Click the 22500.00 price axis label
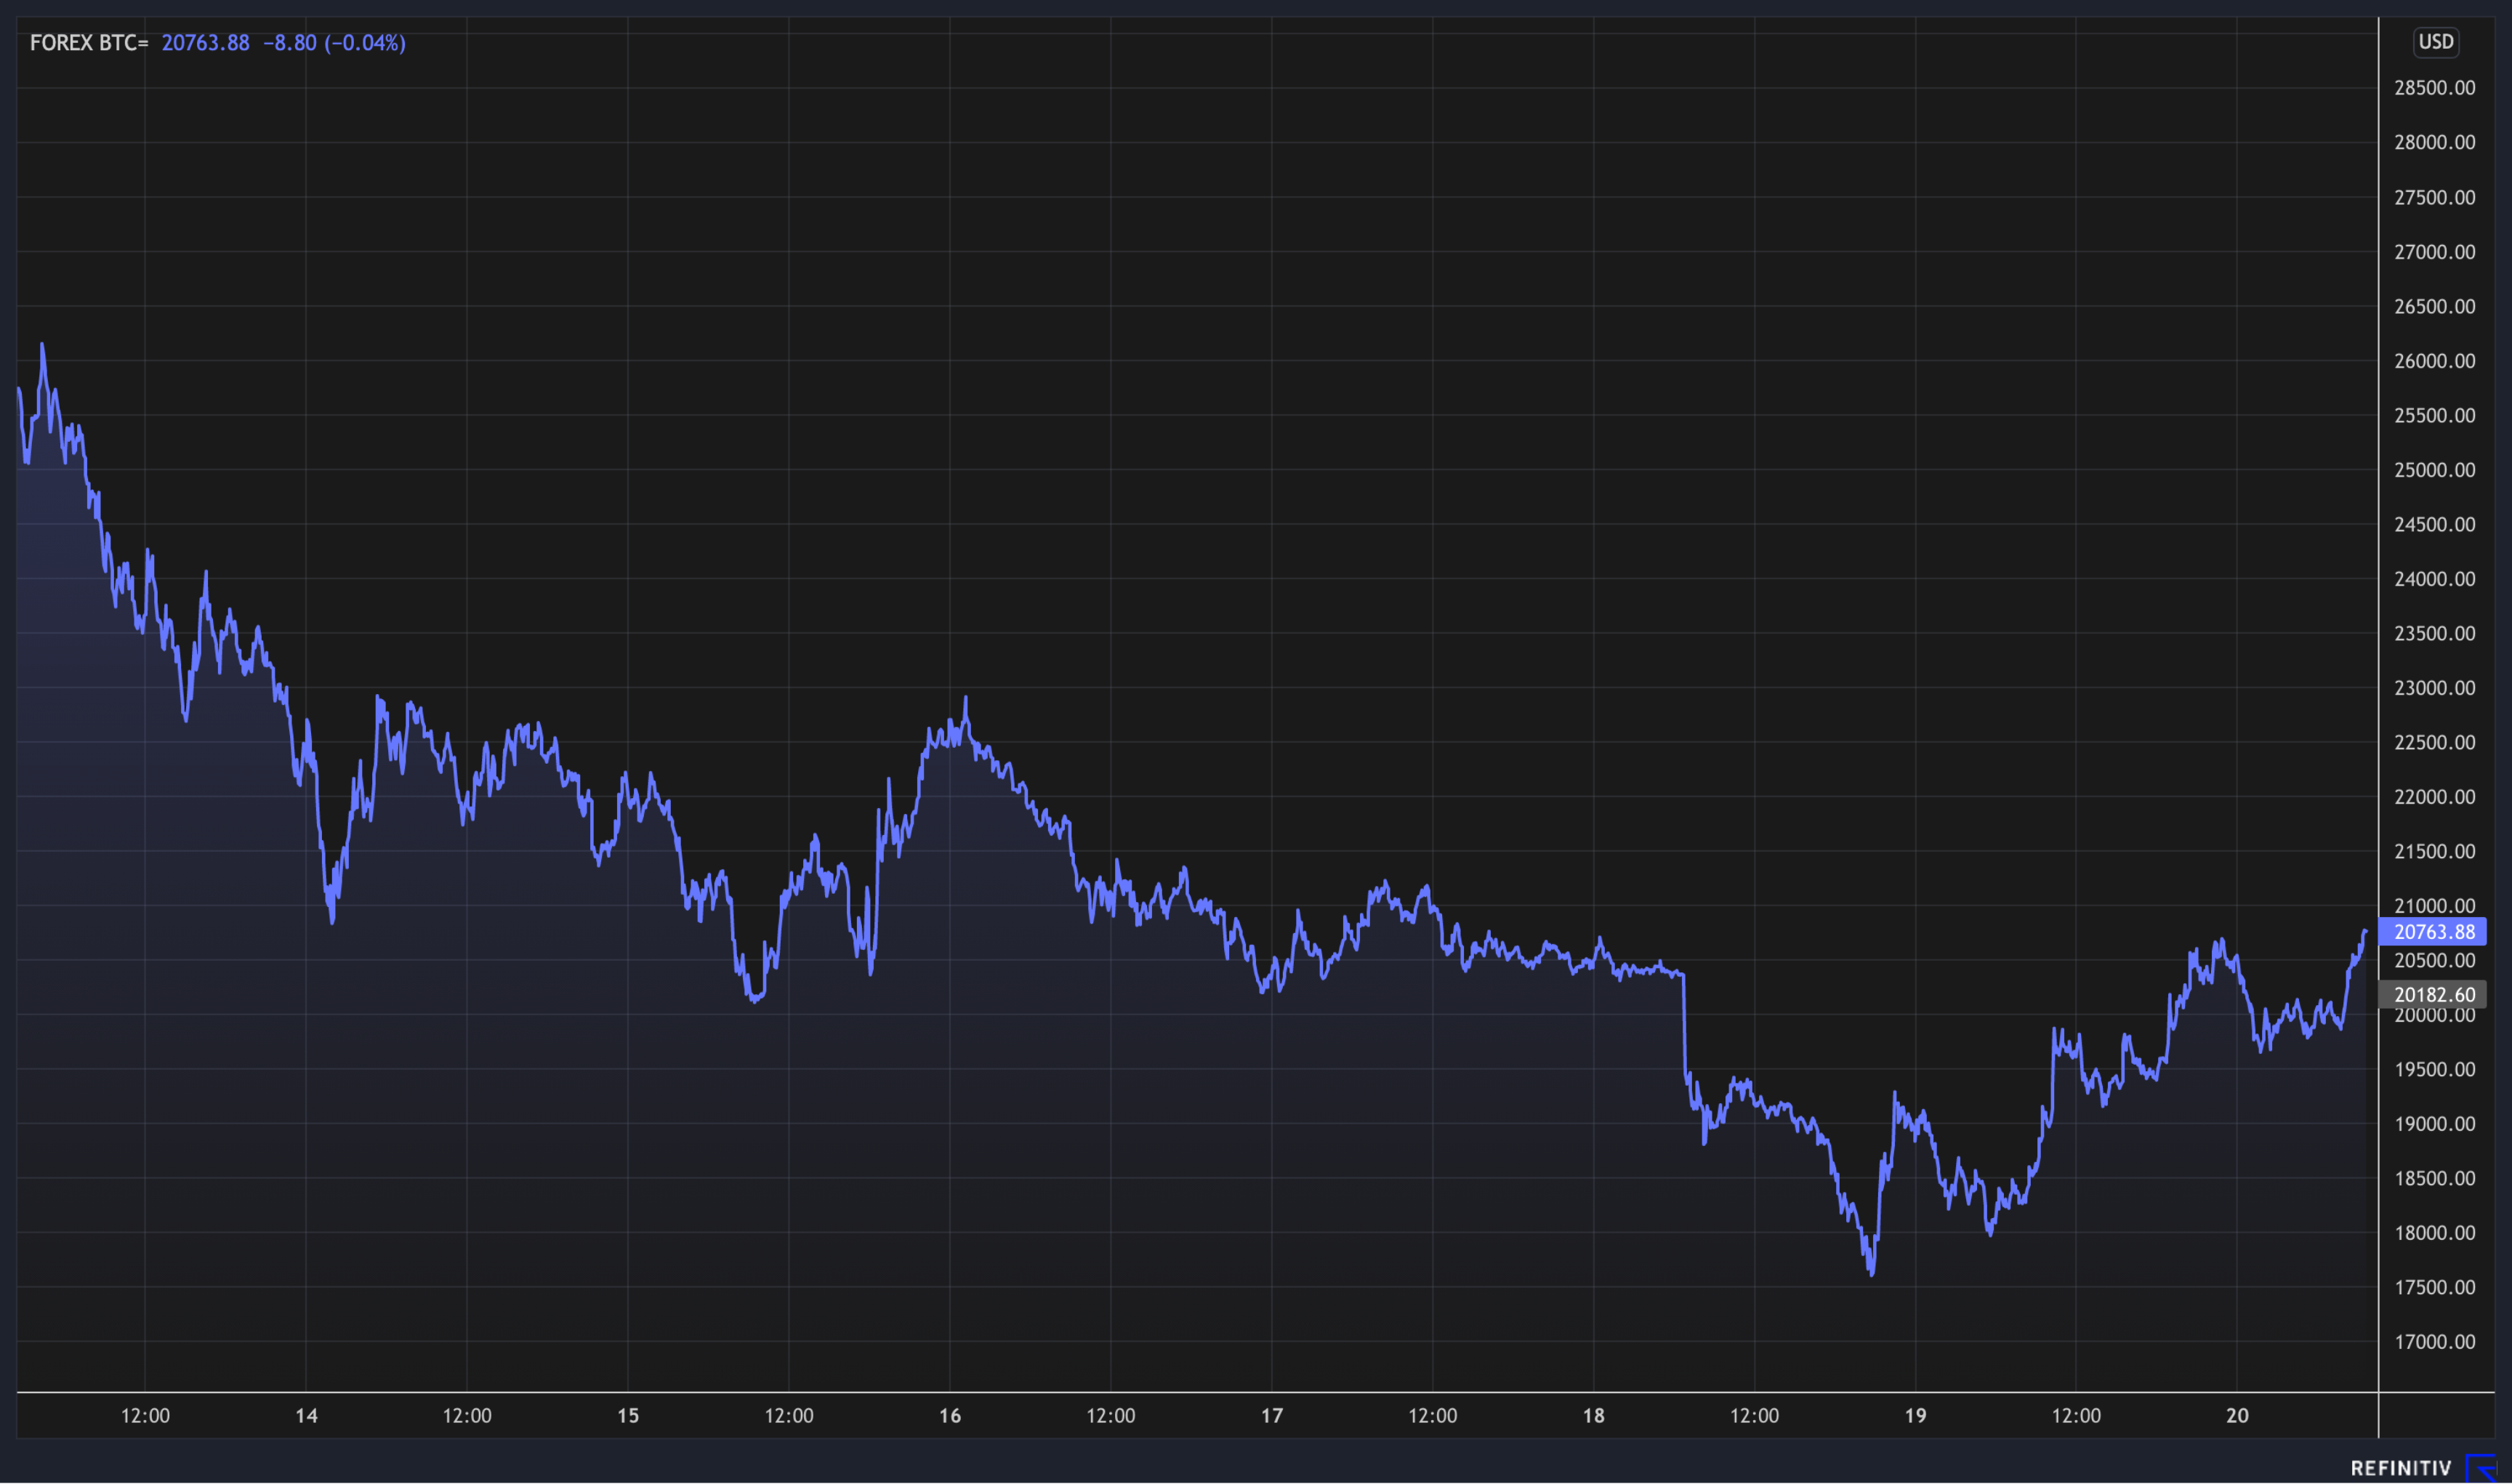Viewport: 2512px width, 1484px height. click(x=2434, y=742)
